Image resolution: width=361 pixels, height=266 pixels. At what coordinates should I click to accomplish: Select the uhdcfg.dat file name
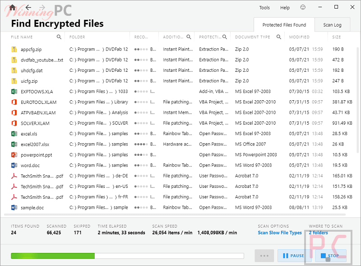point(32,70)
